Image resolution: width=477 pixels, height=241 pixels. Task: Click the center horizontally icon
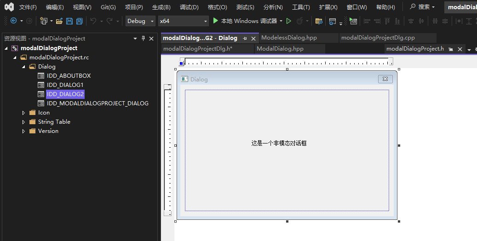(x=421, y=21)
